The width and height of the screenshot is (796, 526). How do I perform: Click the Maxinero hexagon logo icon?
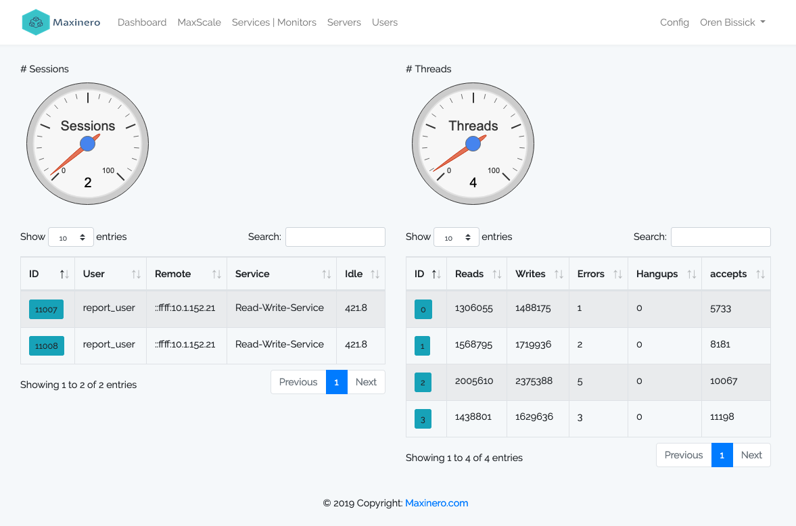click(36, 22)
